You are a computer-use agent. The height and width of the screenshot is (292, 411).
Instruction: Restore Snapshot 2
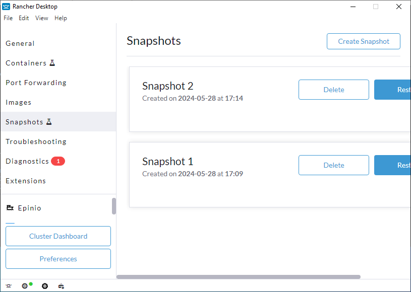392,90
